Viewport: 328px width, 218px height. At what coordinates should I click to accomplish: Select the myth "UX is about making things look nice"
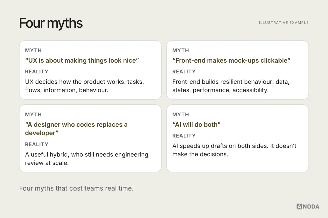tap(82, 60)
